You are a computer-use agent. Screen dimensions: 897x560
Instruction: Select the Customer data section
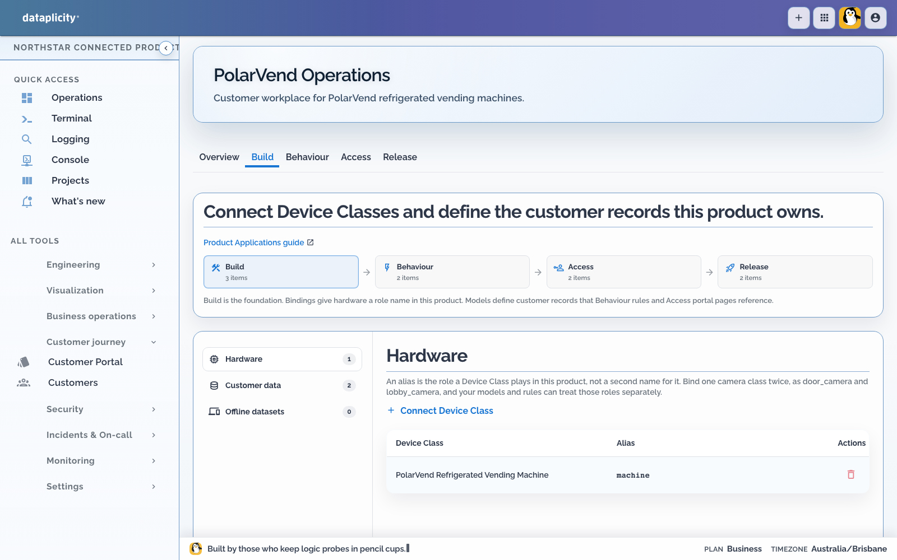[x=282, y=385]
